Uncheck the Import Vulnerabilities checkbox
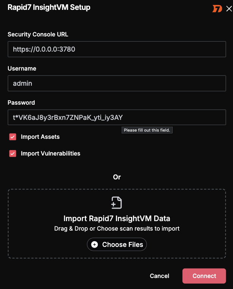The image size is (233, 289). click(13, 154)
